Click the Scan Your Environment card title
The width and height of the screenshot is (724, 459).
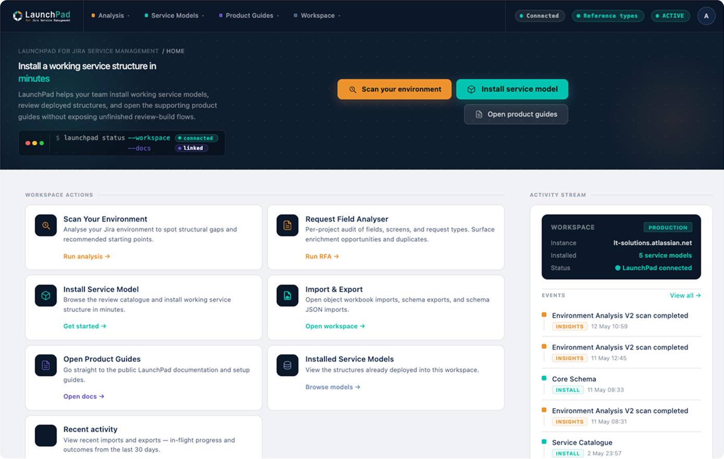[x=105, y=219]
